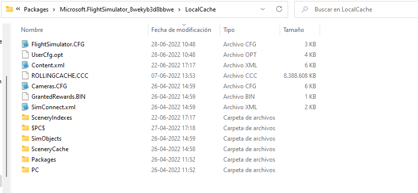This screenshot has width=418, height=193.
Task: Expand hidden path via double chevron
Action: pos(18,9)
